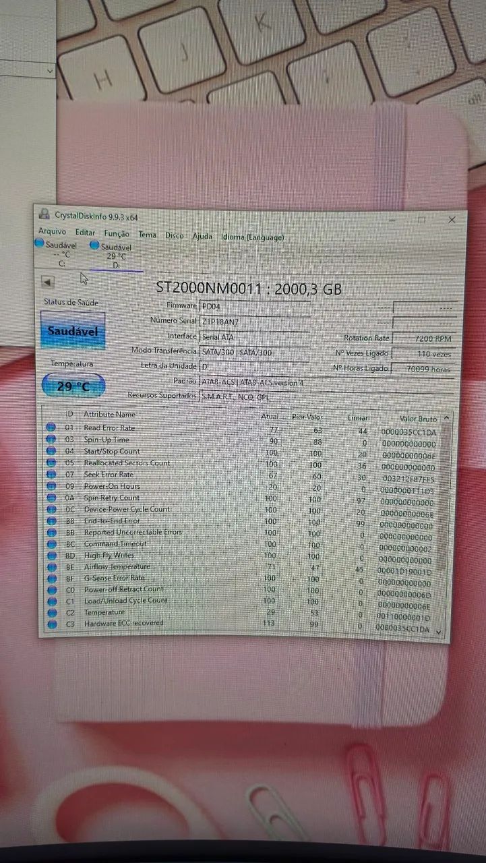Click the Interface field Serial ATA
This screenshot has width=486, height=863.
(x=254, y=336)
